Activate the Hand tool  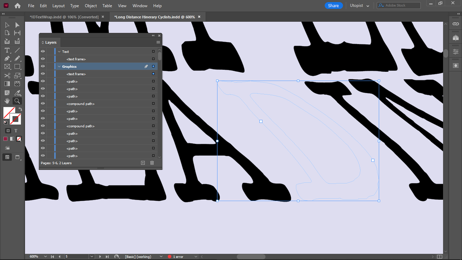(7, 101)
